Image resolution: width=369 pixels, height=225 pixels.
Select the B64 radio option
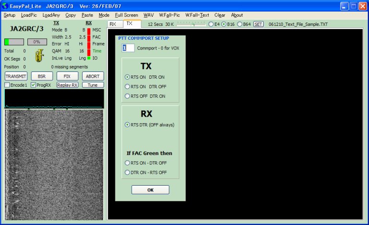[x=244, y=24]
